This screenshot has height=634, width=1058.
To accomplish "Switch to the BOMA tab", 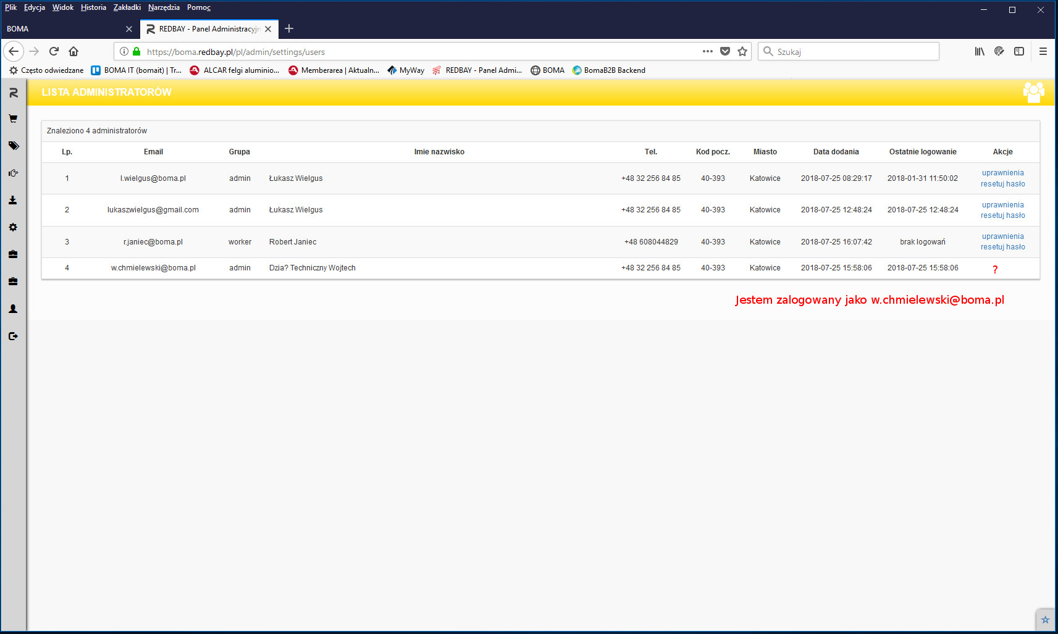I will pyautogui.click(x=62, y=29).
